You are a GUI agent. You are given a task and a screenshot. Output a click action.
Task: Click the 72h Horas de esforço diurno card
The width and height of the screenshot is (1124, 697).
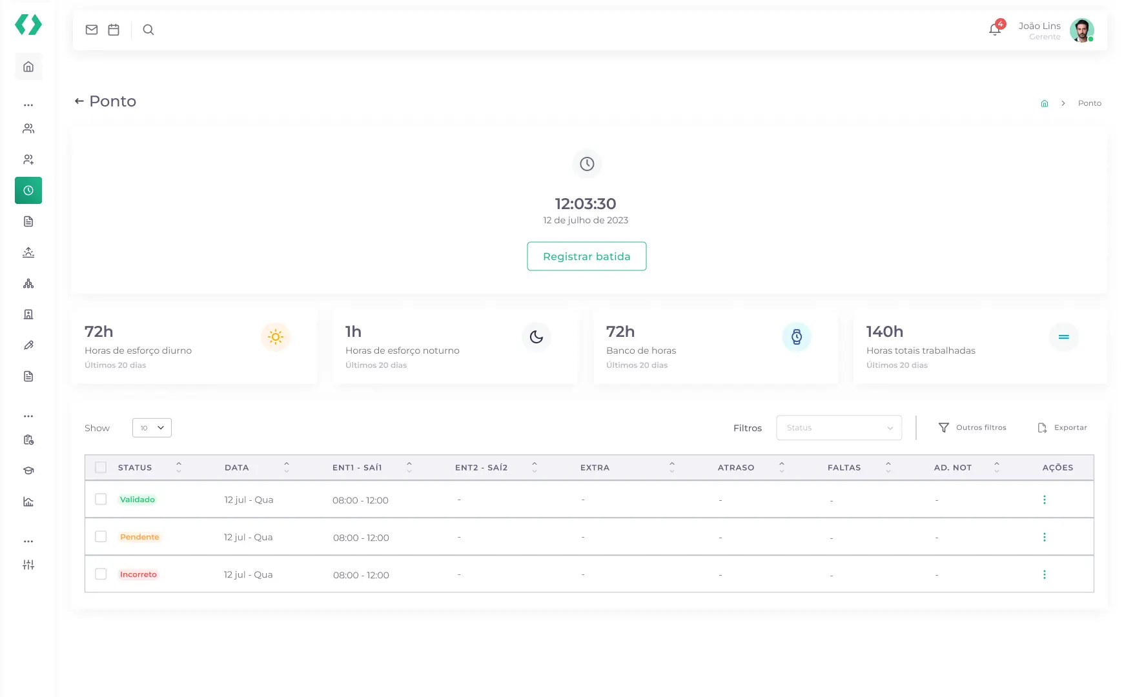194,347
